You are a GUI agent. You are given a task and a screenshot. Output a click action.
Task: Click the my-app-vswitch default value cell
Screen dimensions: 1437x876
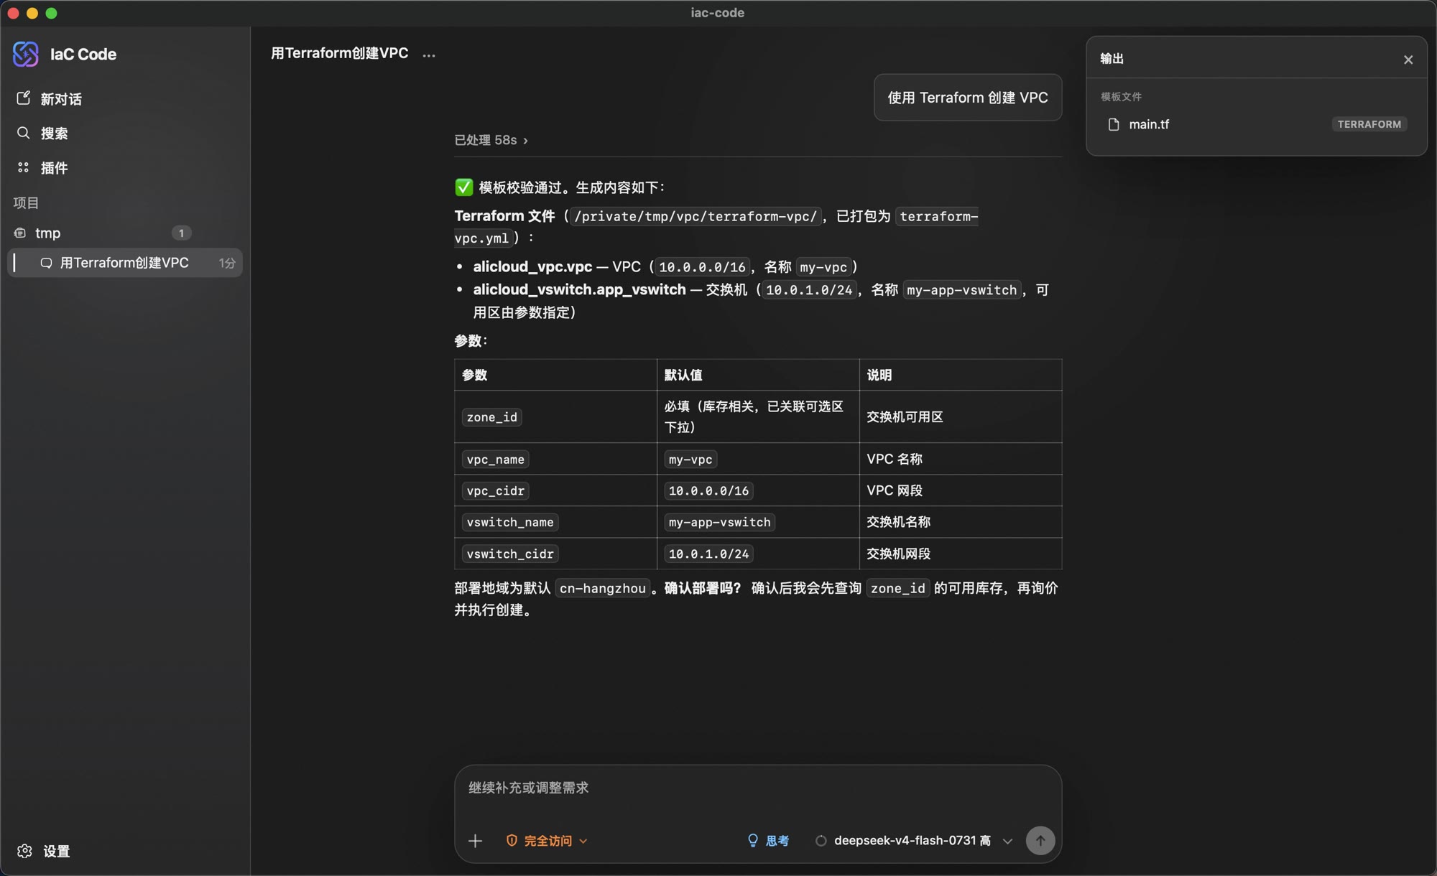[x=758, y=522]
